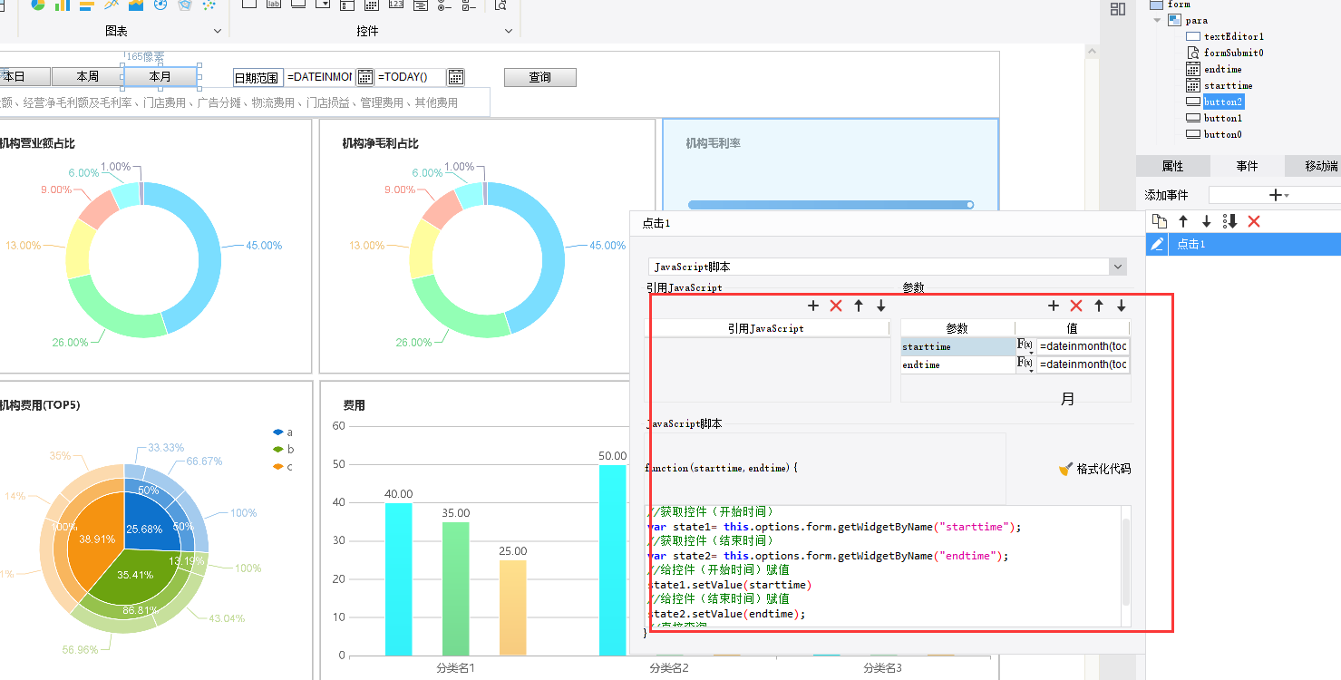Remove a referenced JavaScript entry

click(x=836, y=306)
